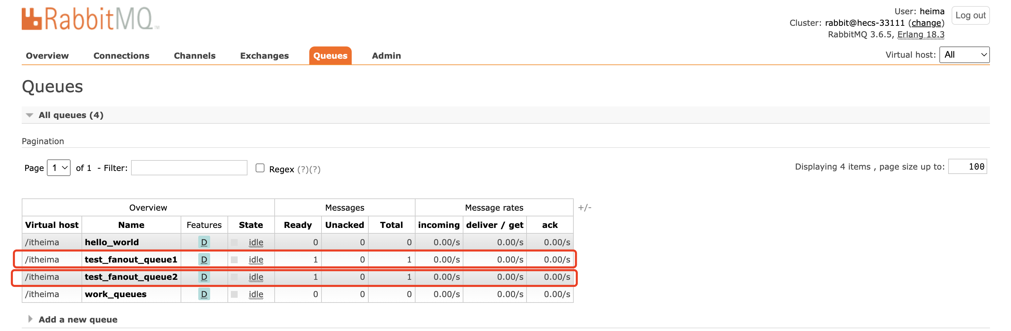
Task: Click the D feature badge for test_fanout_queue2
Action: pyautogui.click(x=204, y=277)
